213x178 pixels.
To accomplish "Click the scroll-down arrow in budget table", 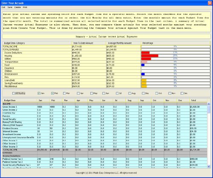I will pos(209,167).
